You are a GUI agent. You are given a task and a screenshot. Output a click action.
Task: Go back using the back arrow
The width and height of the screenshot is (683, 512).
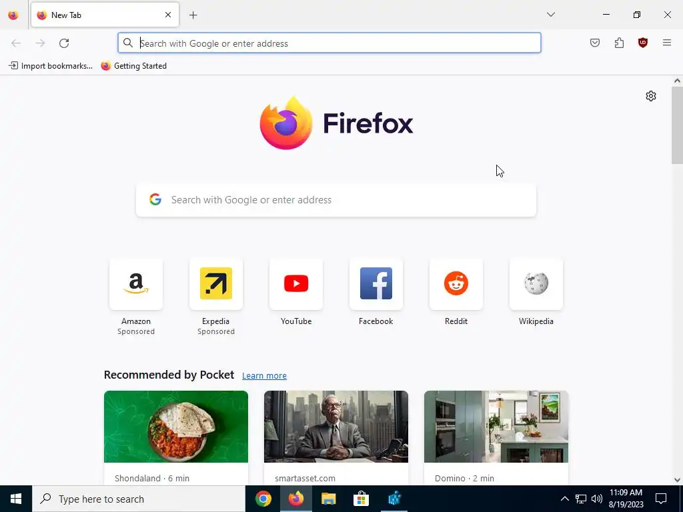(x=16, y=43)
